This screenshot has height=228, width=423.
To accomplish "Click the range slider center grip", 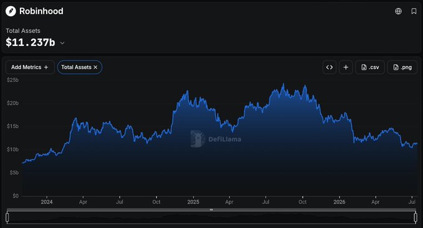I will [211, 210].
